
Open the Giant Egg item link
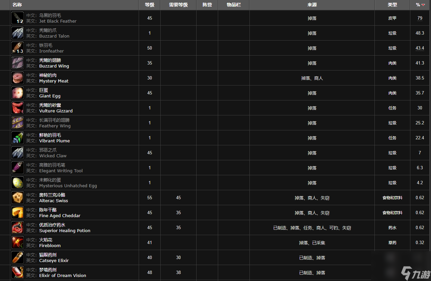point(50,96)
